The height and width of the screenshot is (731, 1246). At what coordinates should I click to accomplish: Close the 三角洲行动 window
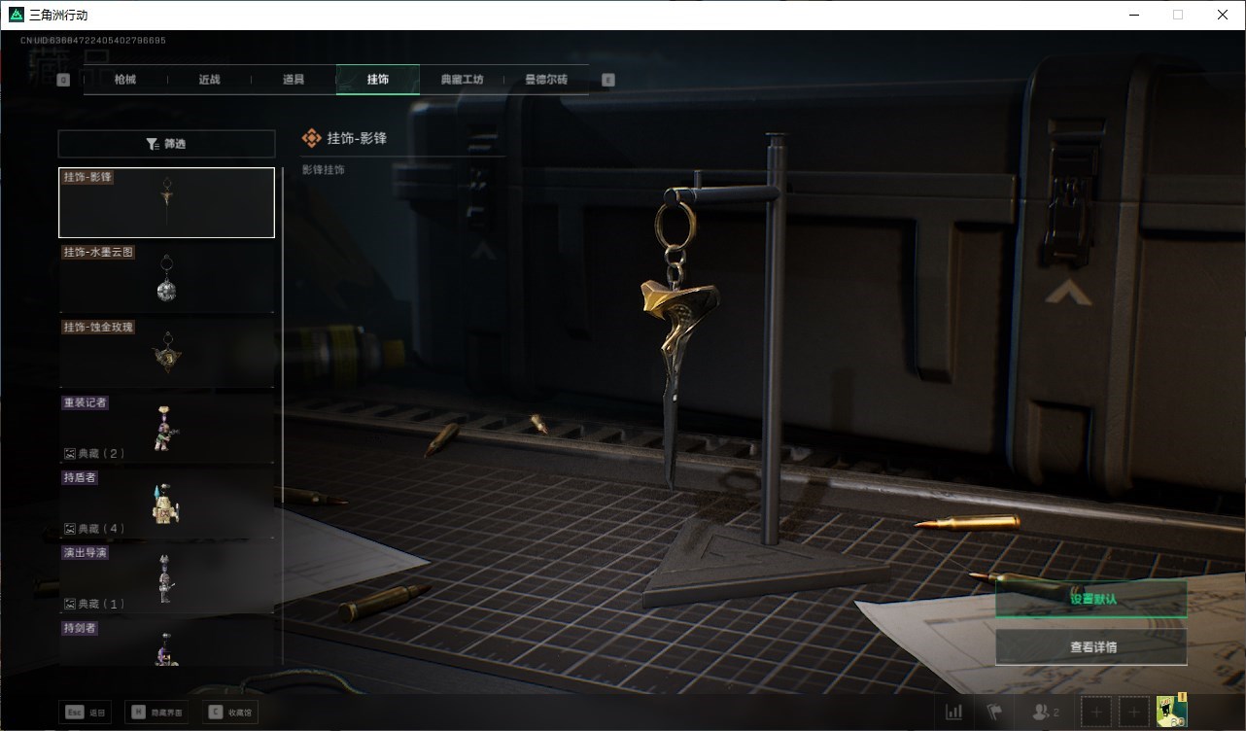pyautogui.click(x=1223, y=15)
